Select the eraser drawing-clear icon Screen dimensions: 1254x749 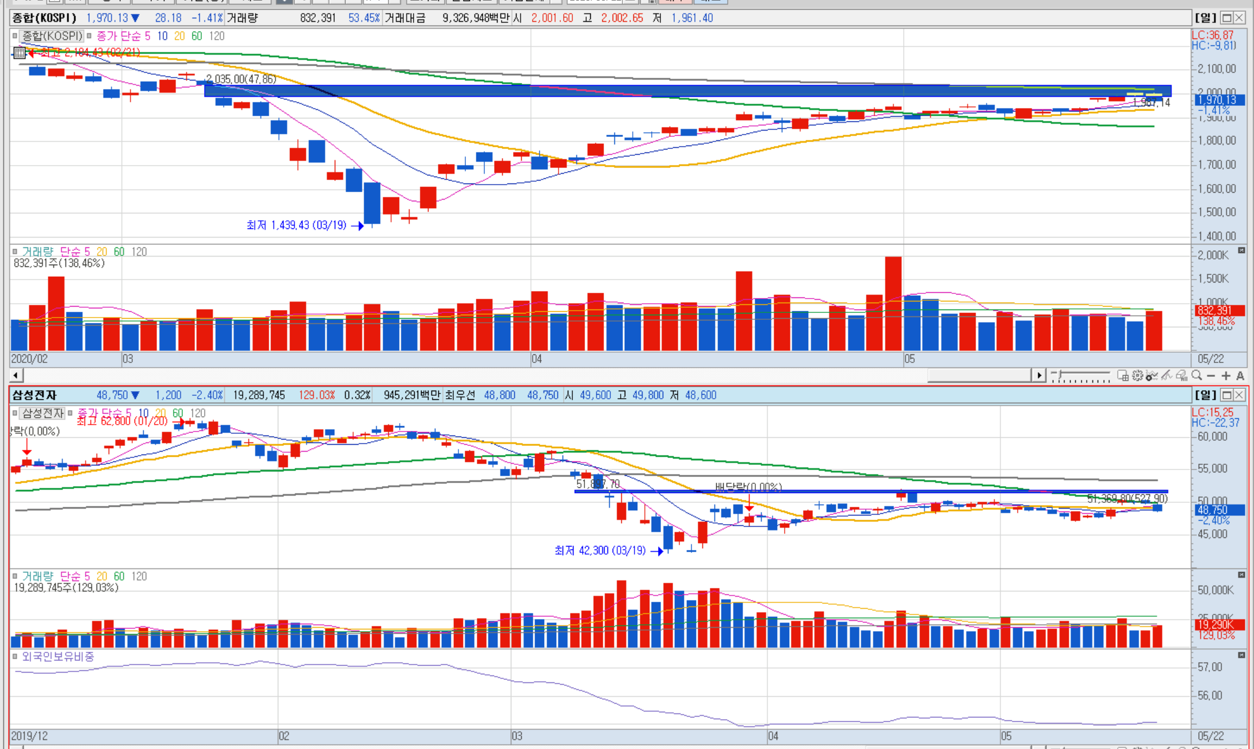(1182, 376)
